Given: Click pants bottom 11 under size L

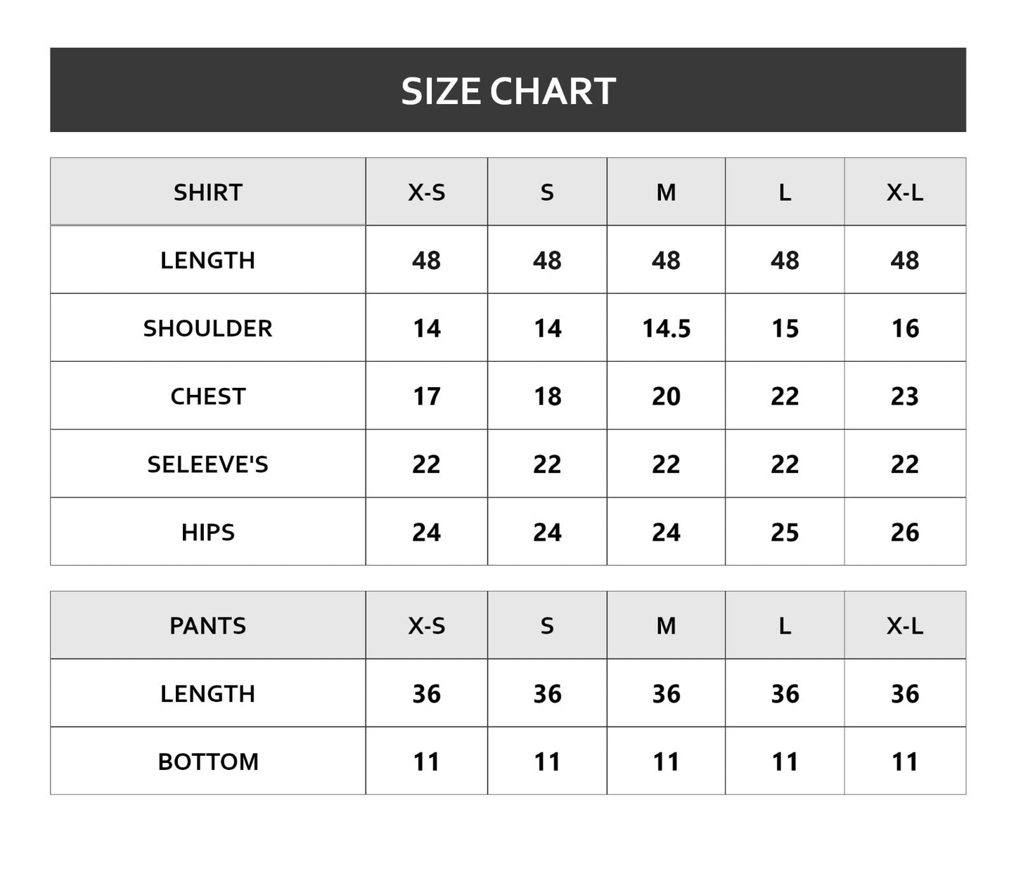Looking at the screenshot, I should point(785,762).
